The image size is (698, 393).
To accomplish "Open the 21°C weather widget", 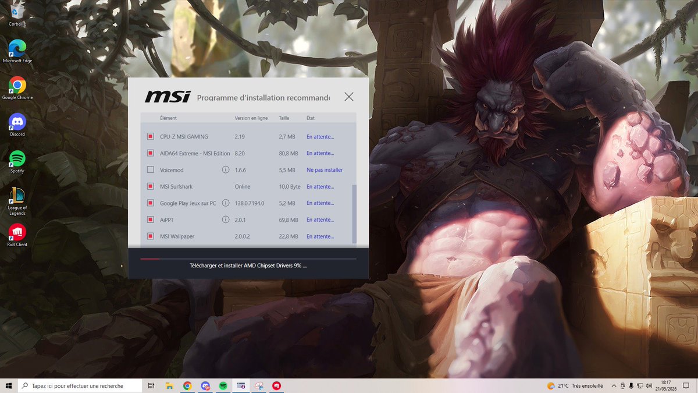I will pos(575,385).
